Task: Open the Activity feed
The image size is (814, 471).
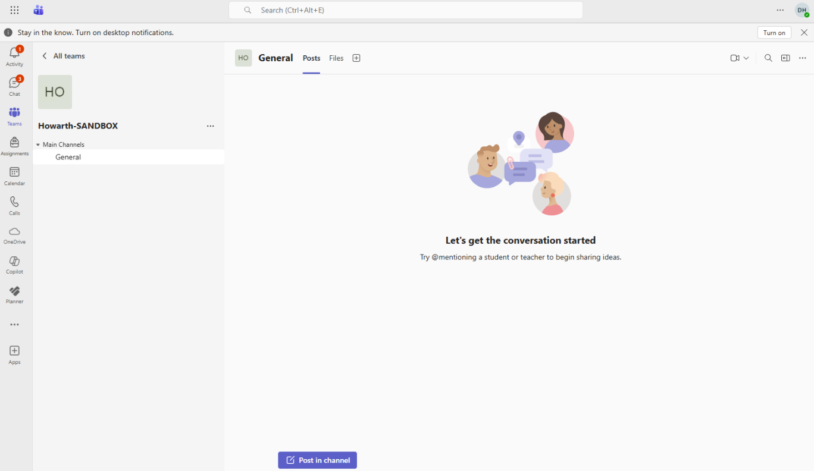Action: (x=14, y=56)
